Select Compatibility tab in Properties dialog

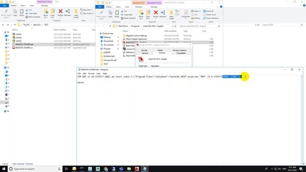(x=181, y=53)
